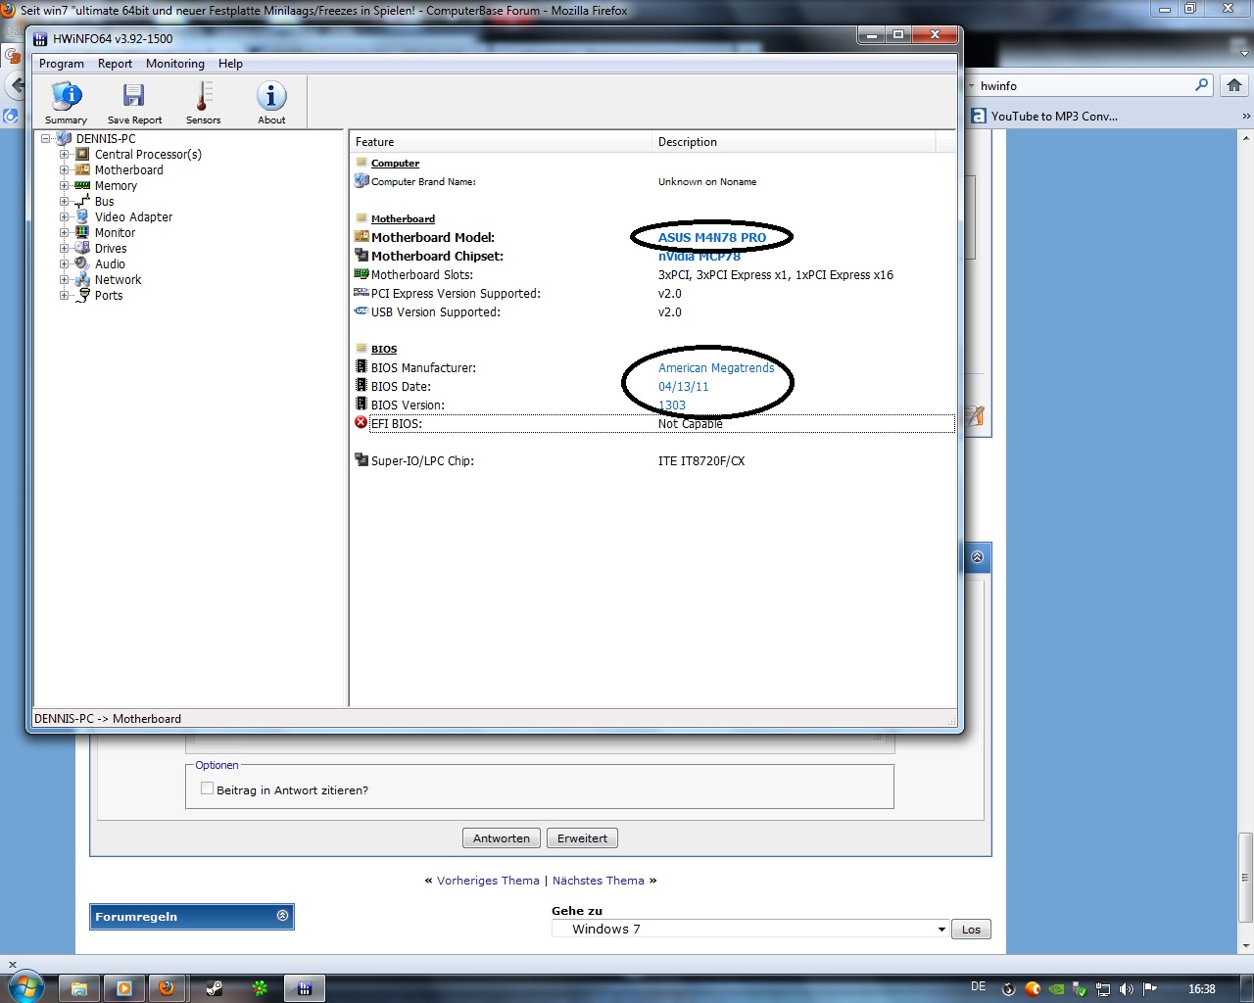
Task: Click the Video Adapter icon in tree
Action: pos(82,217)
